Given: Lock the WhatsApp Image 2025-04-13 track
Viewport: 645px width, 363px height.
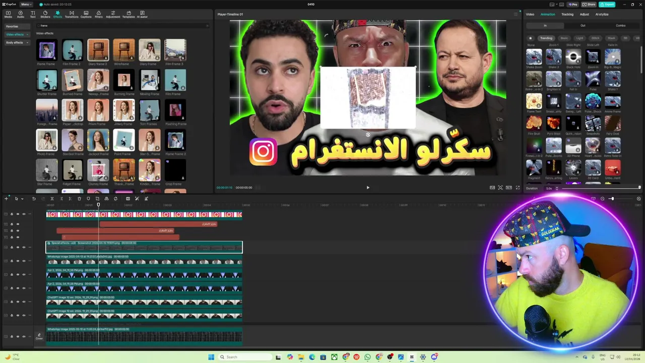Looking at the screenshot, I should point(12,261).
